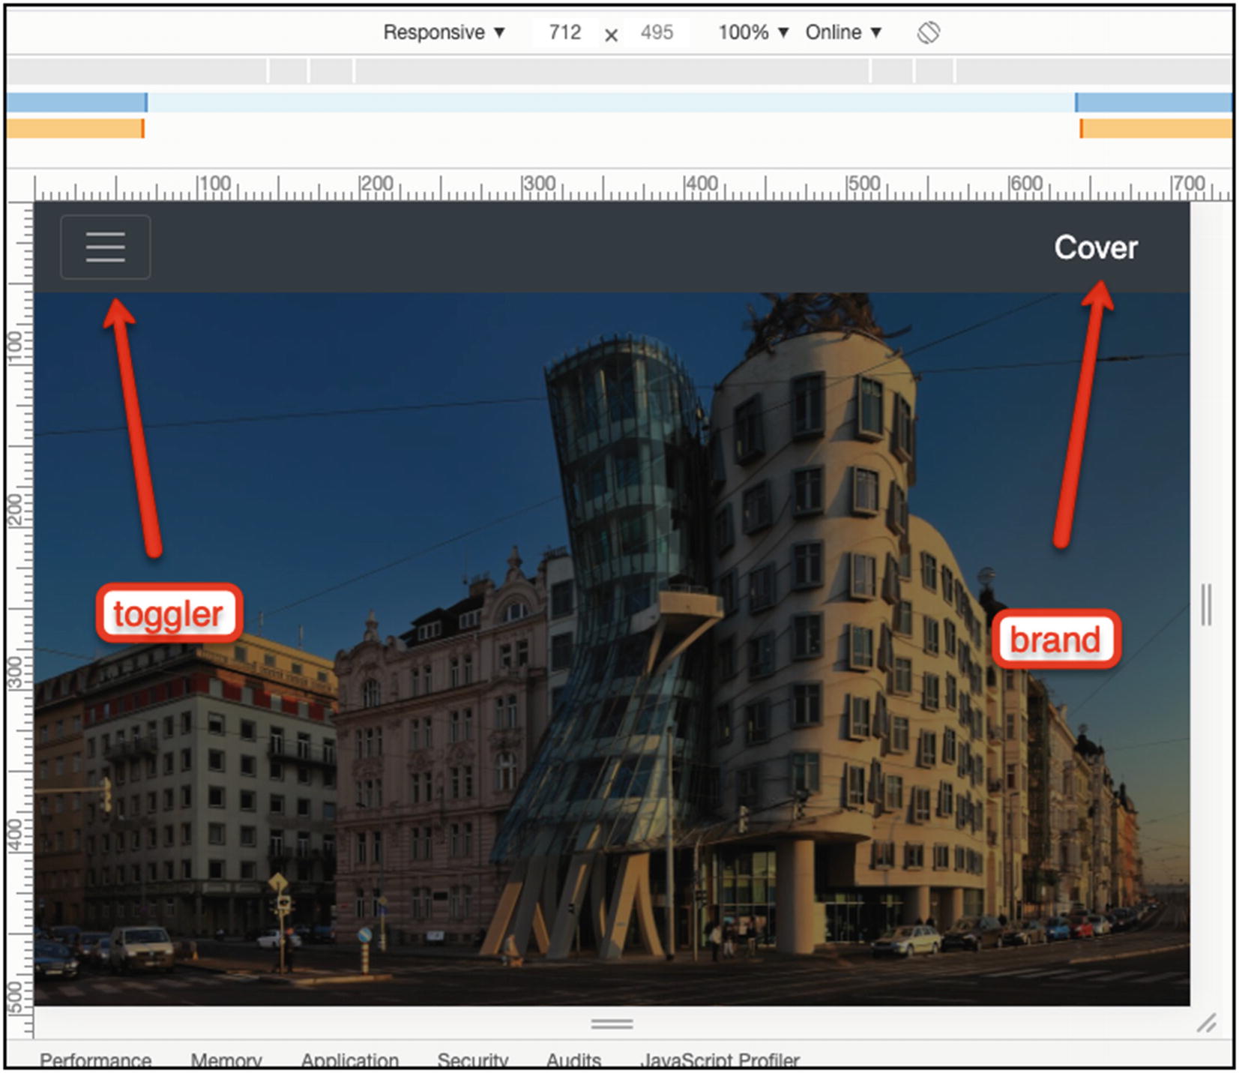Screen dimensions: 1239x1073
Task: Select the left blue media query bar
Action: point(76,102)
